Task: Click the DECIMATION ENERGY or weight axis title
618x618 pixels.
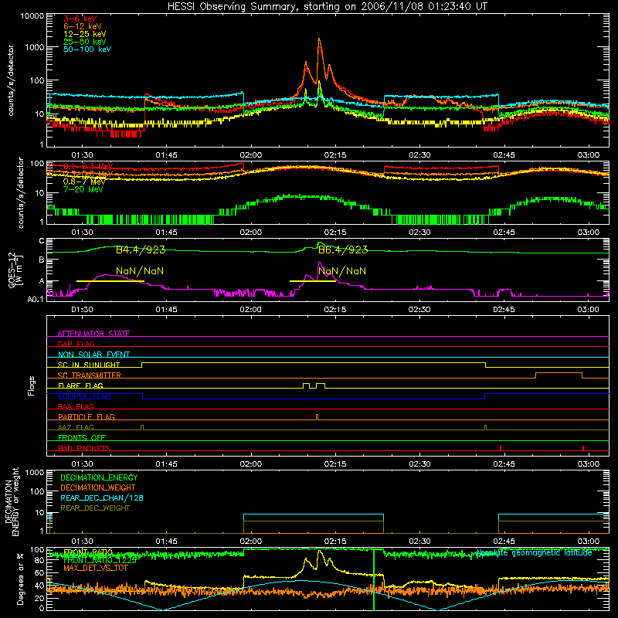Action: (x=12, y=502)
